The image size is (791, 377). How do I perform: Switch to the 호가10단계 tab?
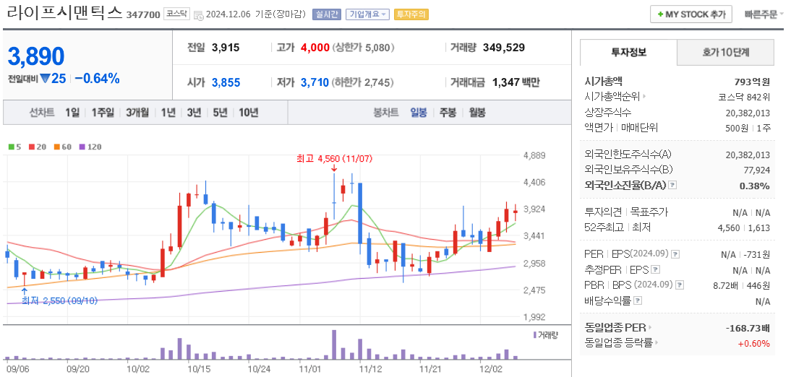[x=725, y=52]
